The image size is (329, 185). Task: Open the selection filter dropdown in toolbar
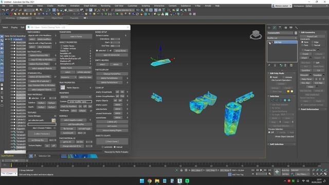(x=29, y=10)
